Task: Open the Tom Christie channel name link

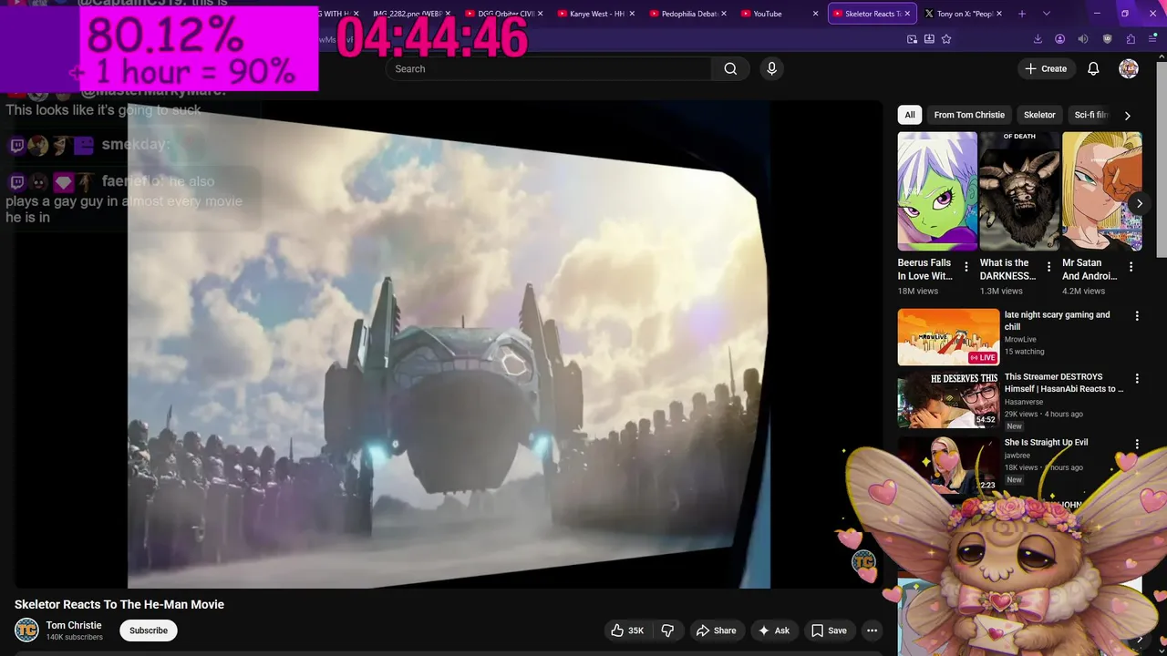Action: click(74, 625)
